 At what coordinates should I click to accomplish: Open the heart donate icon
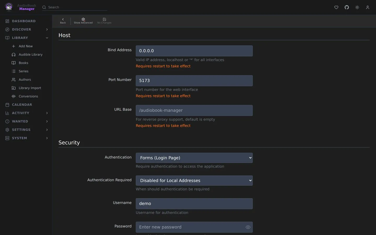pos(336,7)
